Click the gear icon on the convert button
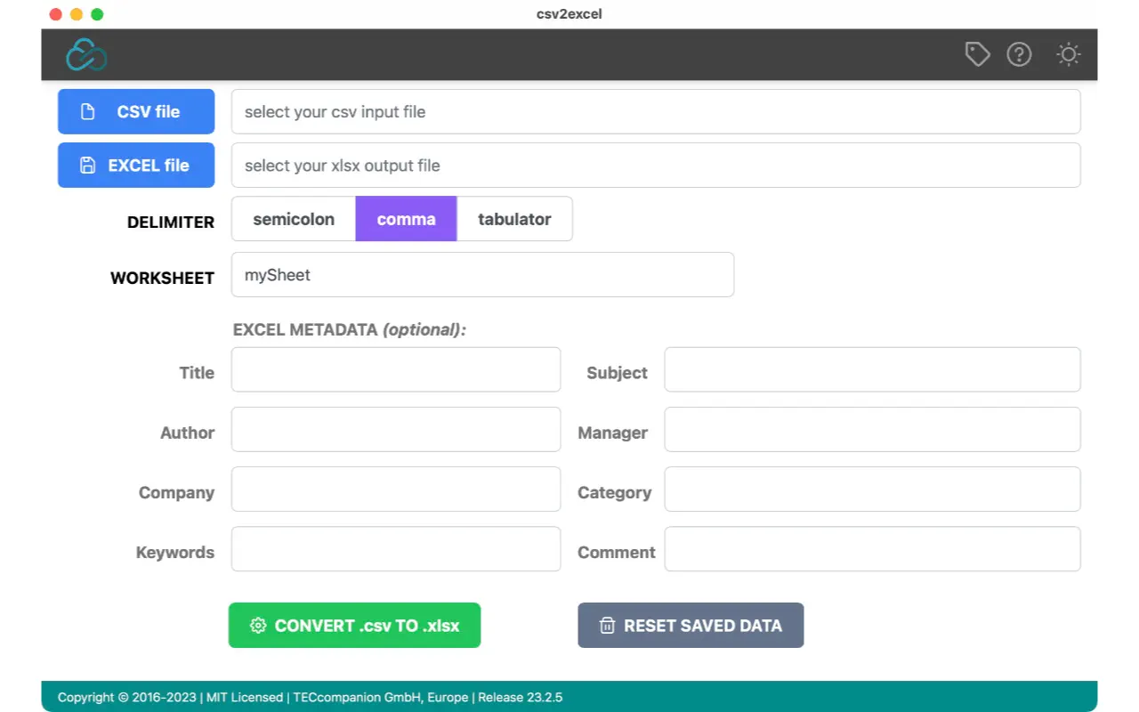The image size is (1139, 712). (x=258, y=625)
